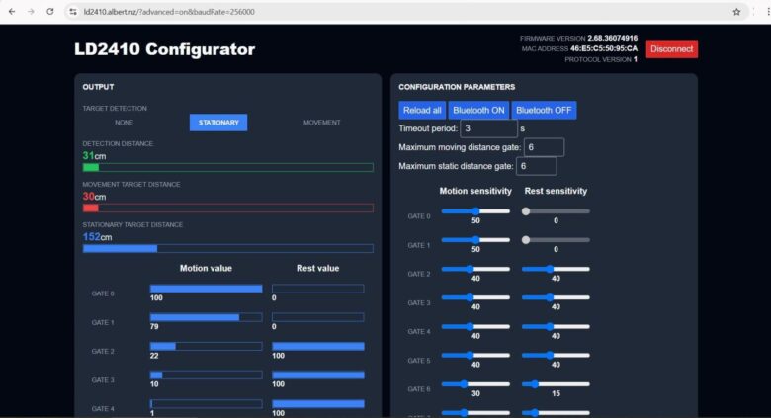The width and height of the screenshot is (771, 418).
Task: Bookmark this page with star icon
Action: point(736,12)
